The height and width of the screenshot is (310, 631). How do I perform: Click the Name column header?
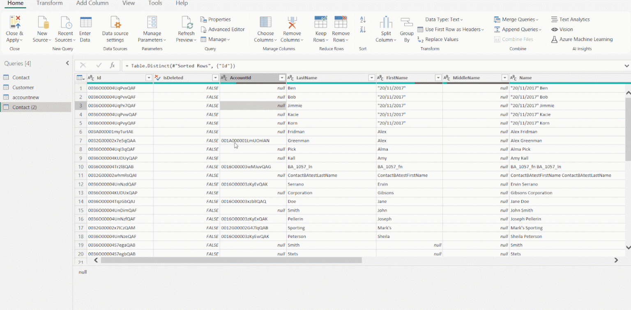570,77
